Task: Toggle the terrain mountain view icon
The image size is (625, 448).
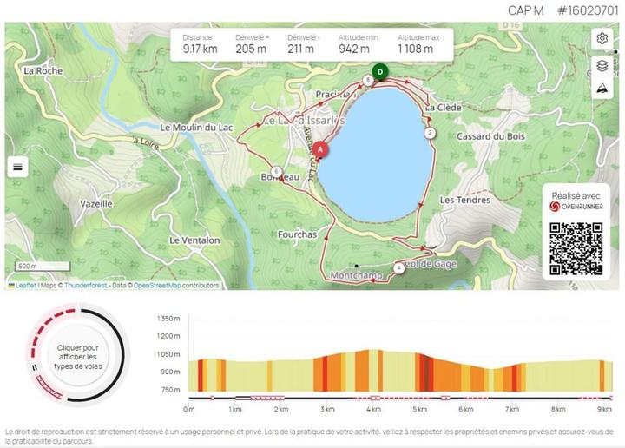Action: (x=602, y=89)
